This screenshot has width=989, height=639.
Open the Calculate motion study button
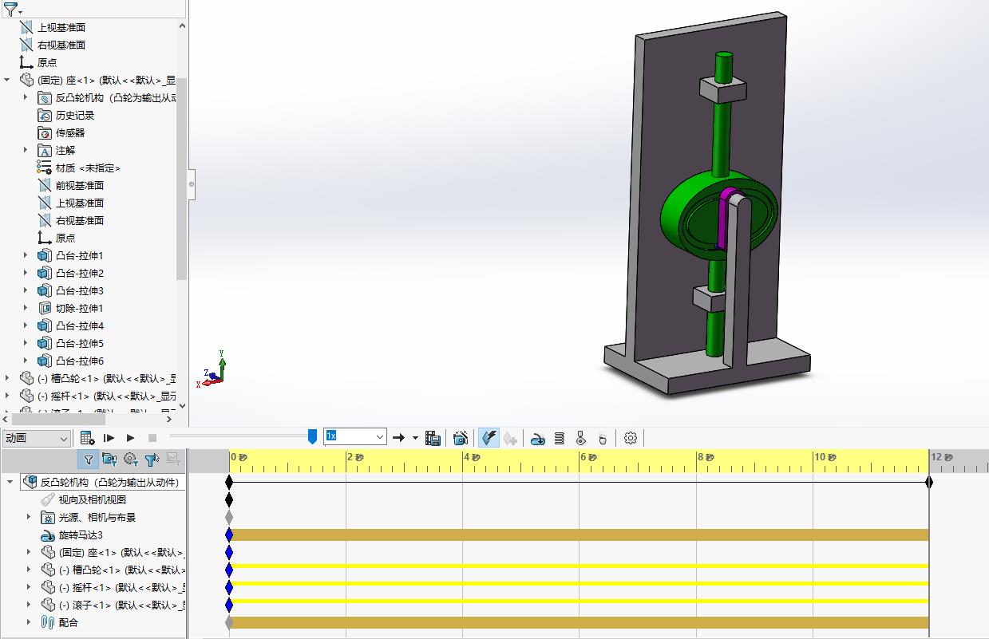pyautogui.click(x=87, y=437)
